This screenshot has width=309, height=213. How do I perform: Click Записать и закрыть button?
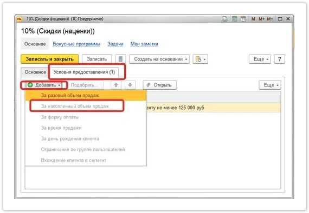point(50,59)
